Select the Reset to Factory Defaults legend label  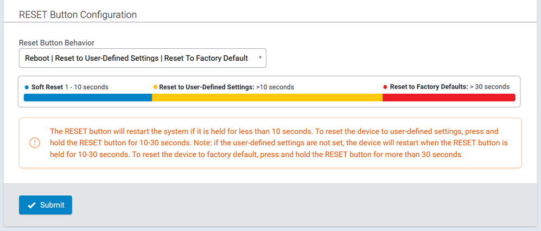pos(429,87)
